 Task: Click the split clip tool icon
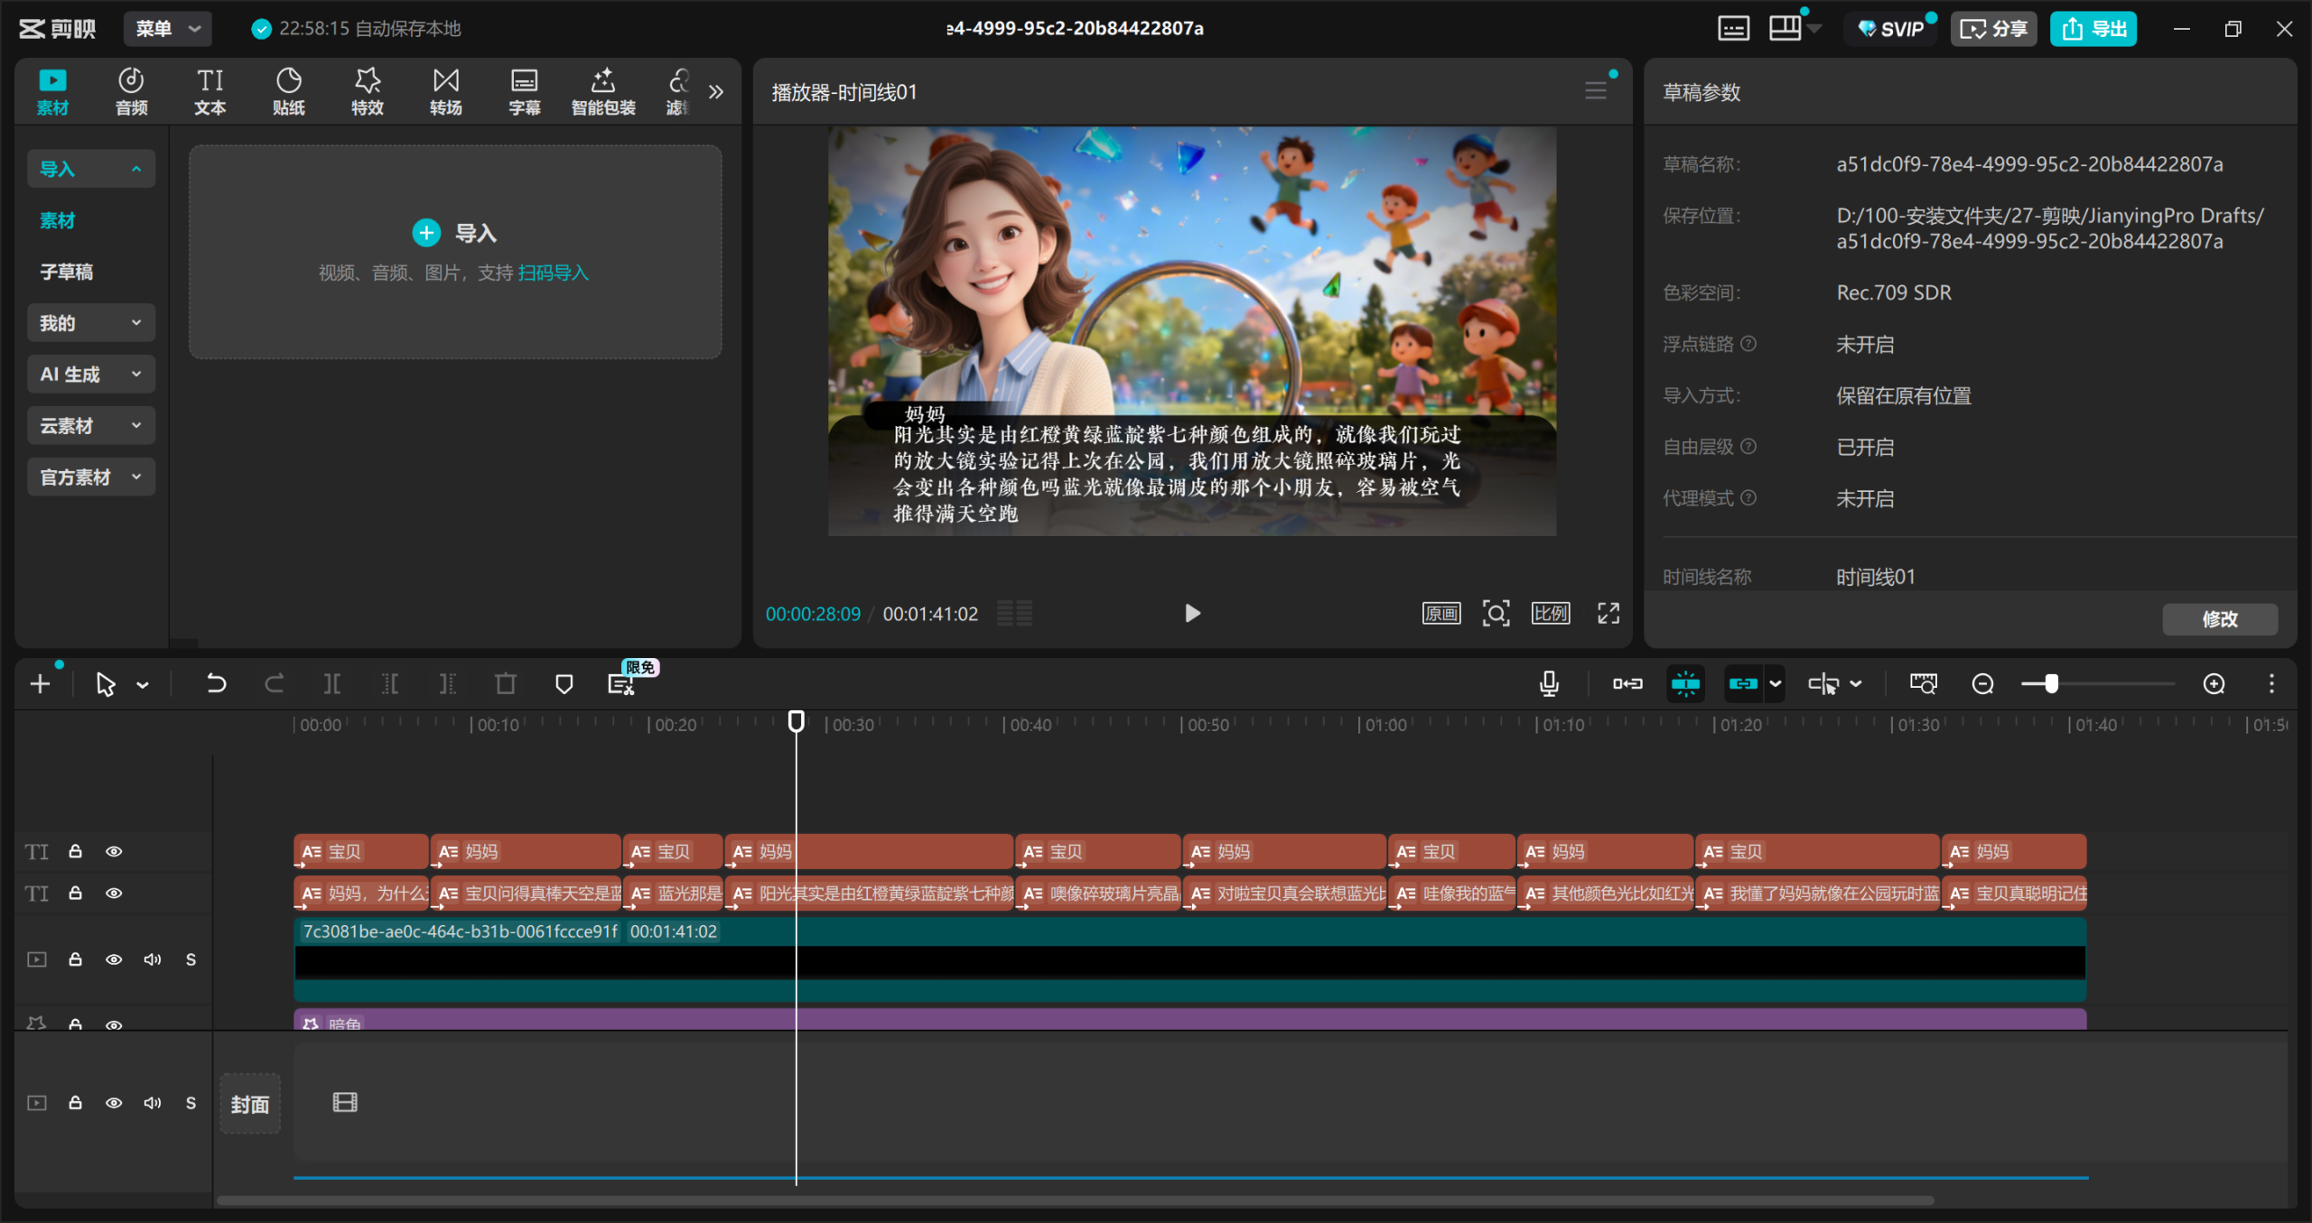332,683
